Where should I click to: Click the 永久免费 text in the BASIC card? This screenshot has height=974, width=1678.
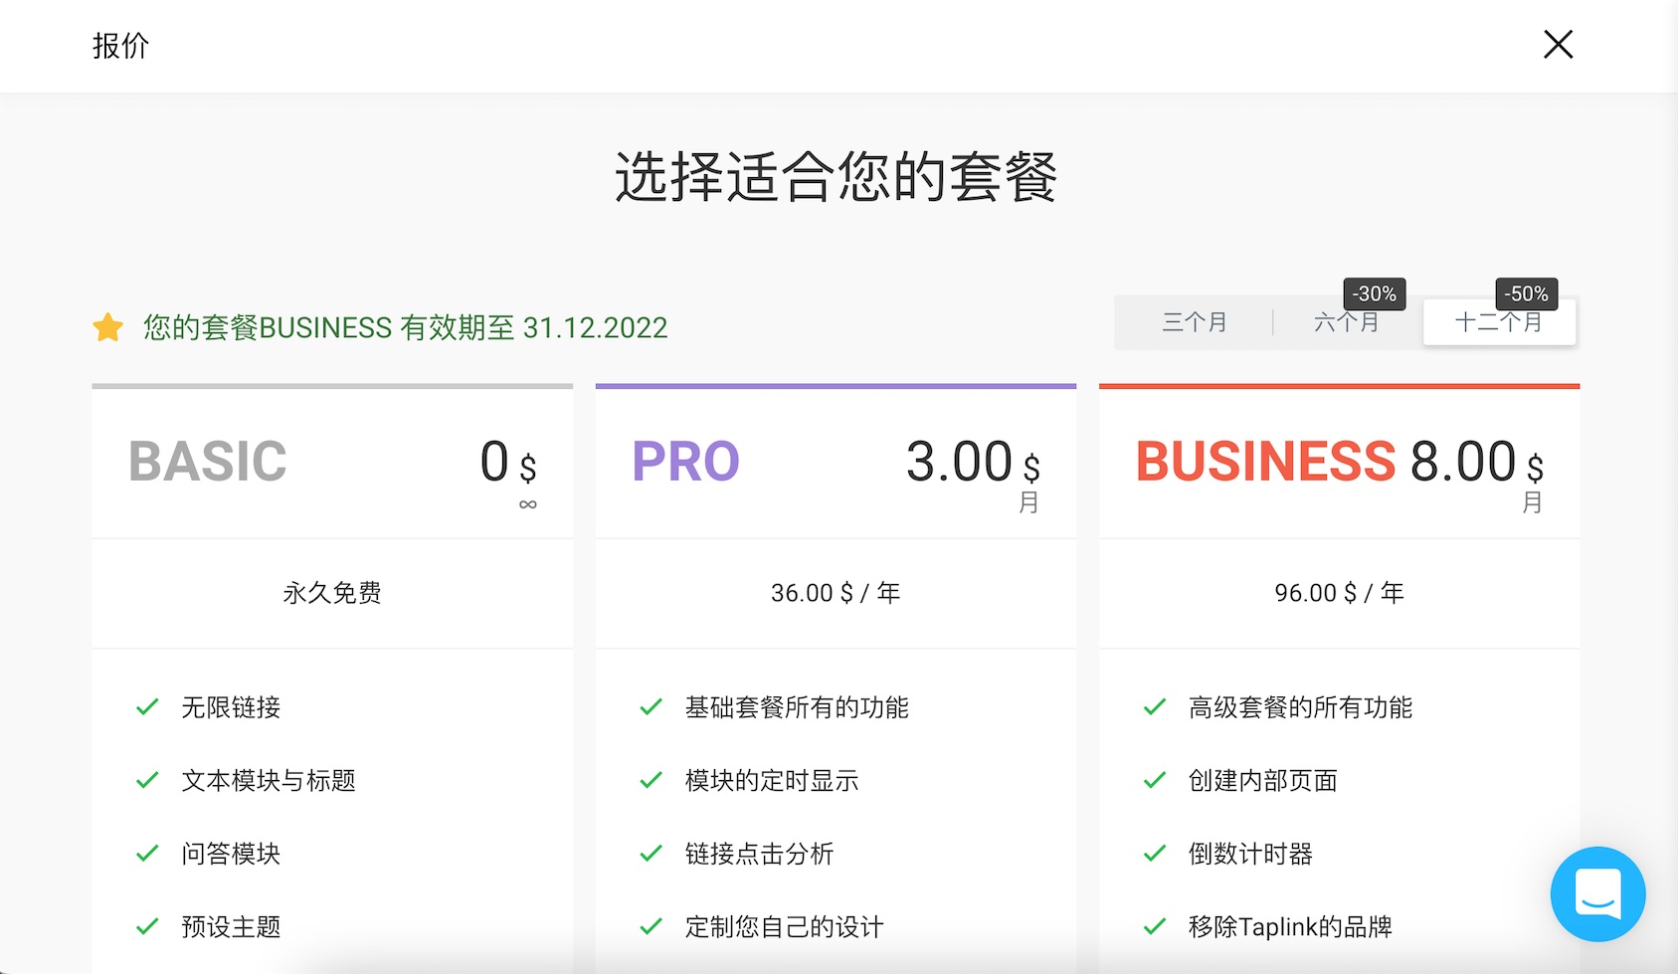tap(332, 593)
